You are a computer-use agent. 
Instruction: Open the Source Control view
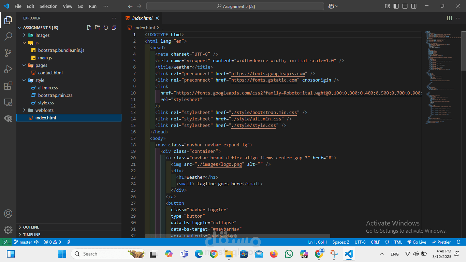[x=8, y=53]
